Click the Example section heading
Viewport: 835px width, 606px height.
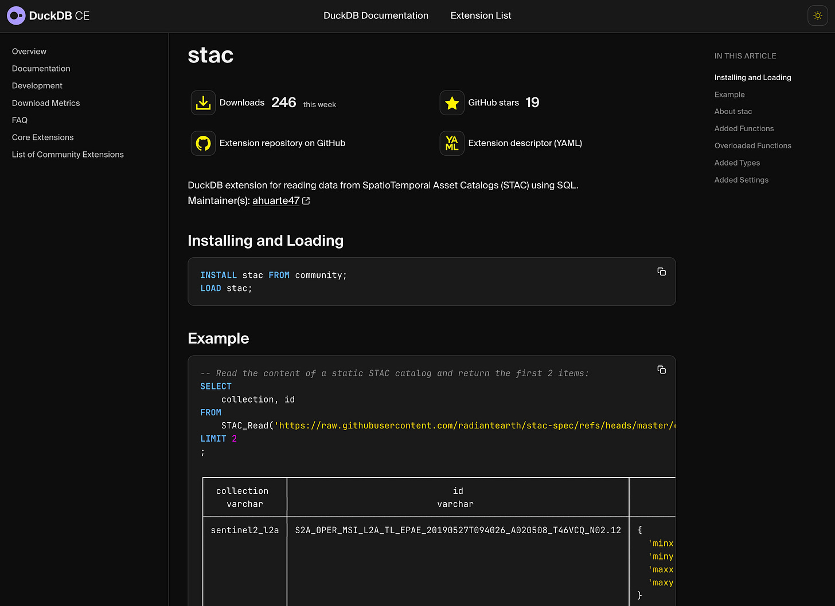click(x=218, y=339)
